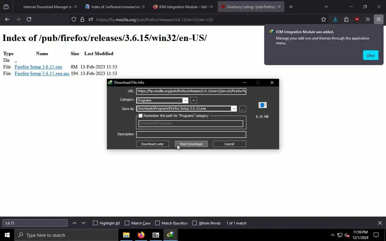The height and width of the screenshot is (241, 386).
Task: Open Firefox from taskbar
Action: pos(141,235)
